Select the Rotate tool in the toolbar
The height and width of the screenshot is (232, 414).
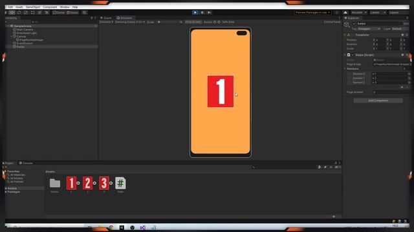pos(19,12)
